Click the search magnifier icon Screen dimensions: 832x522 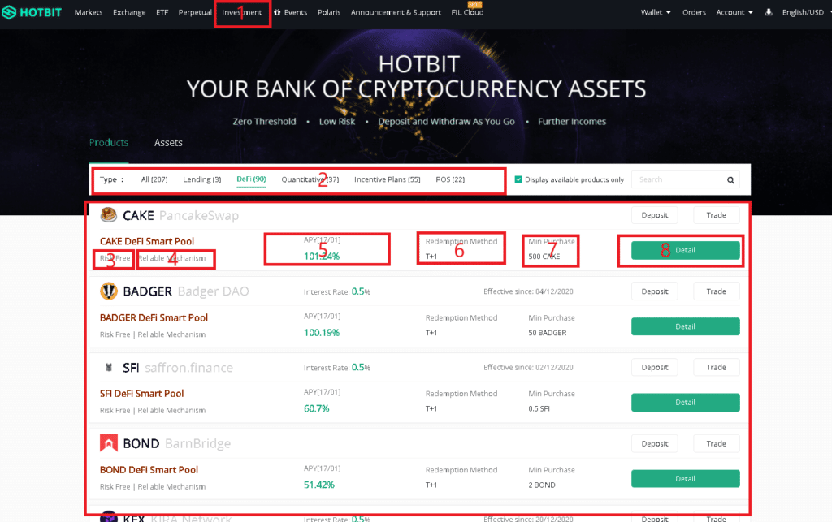(730, 180)
